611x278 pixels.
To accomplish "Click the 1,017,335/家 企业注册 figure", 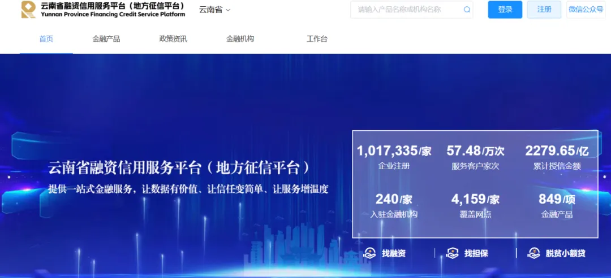I will click(x=394, y=157).
